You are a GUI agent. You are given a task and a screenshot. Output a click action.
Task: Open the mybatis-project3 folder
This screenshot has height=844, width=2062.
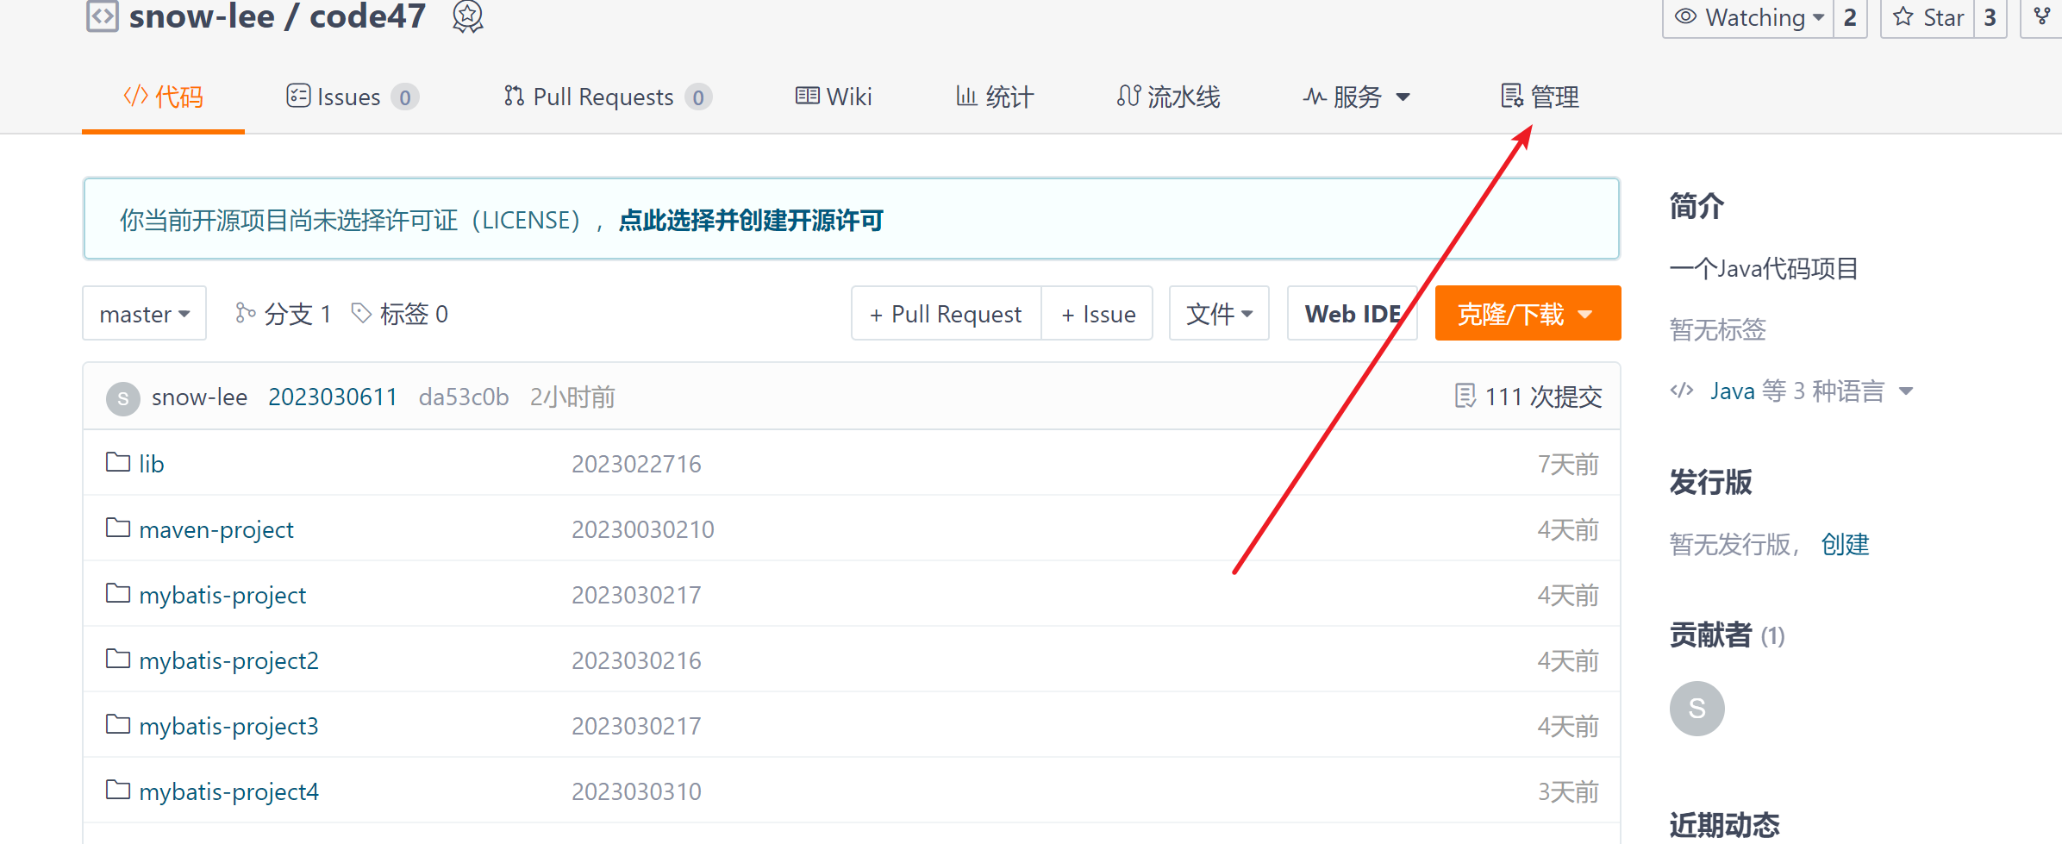(228, 726)
